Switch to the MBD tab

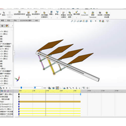36,20
